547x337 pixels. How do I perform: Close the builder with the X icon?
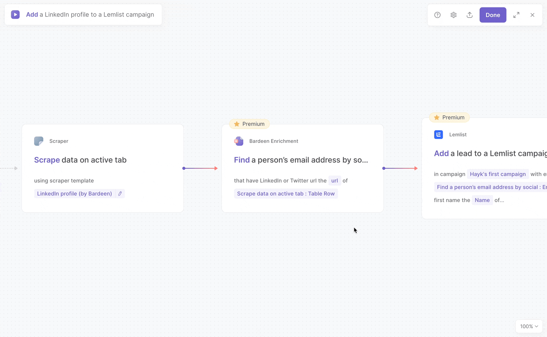coord(532,15)
